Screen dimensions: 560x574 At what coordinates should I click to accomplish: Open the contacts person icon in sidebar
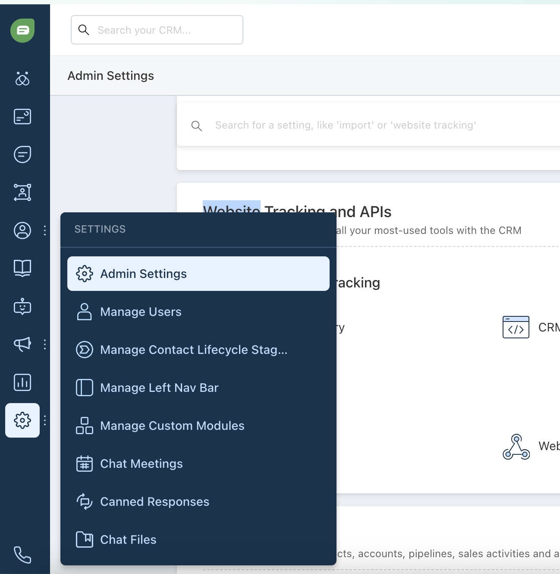22,230
